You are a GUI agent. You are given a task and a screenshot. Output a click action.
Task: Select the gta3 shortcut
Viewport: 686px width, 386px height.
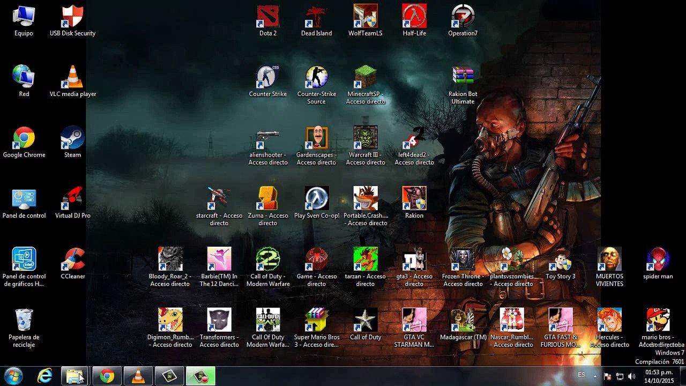[x=414, y=268]
